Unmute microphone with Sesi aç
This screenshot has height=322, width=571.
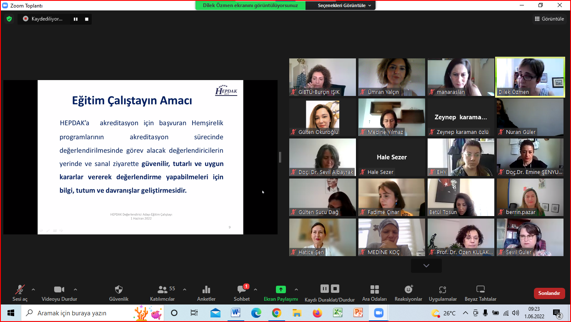tap(20, 289)
